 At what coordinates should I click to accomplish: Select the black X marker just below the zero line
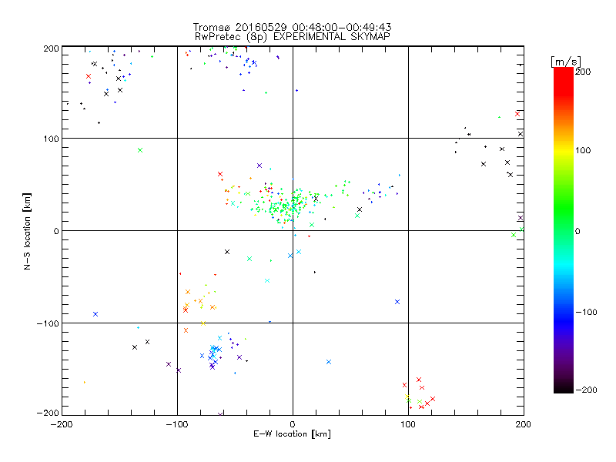pyautogui.click(x=227, y=252)
